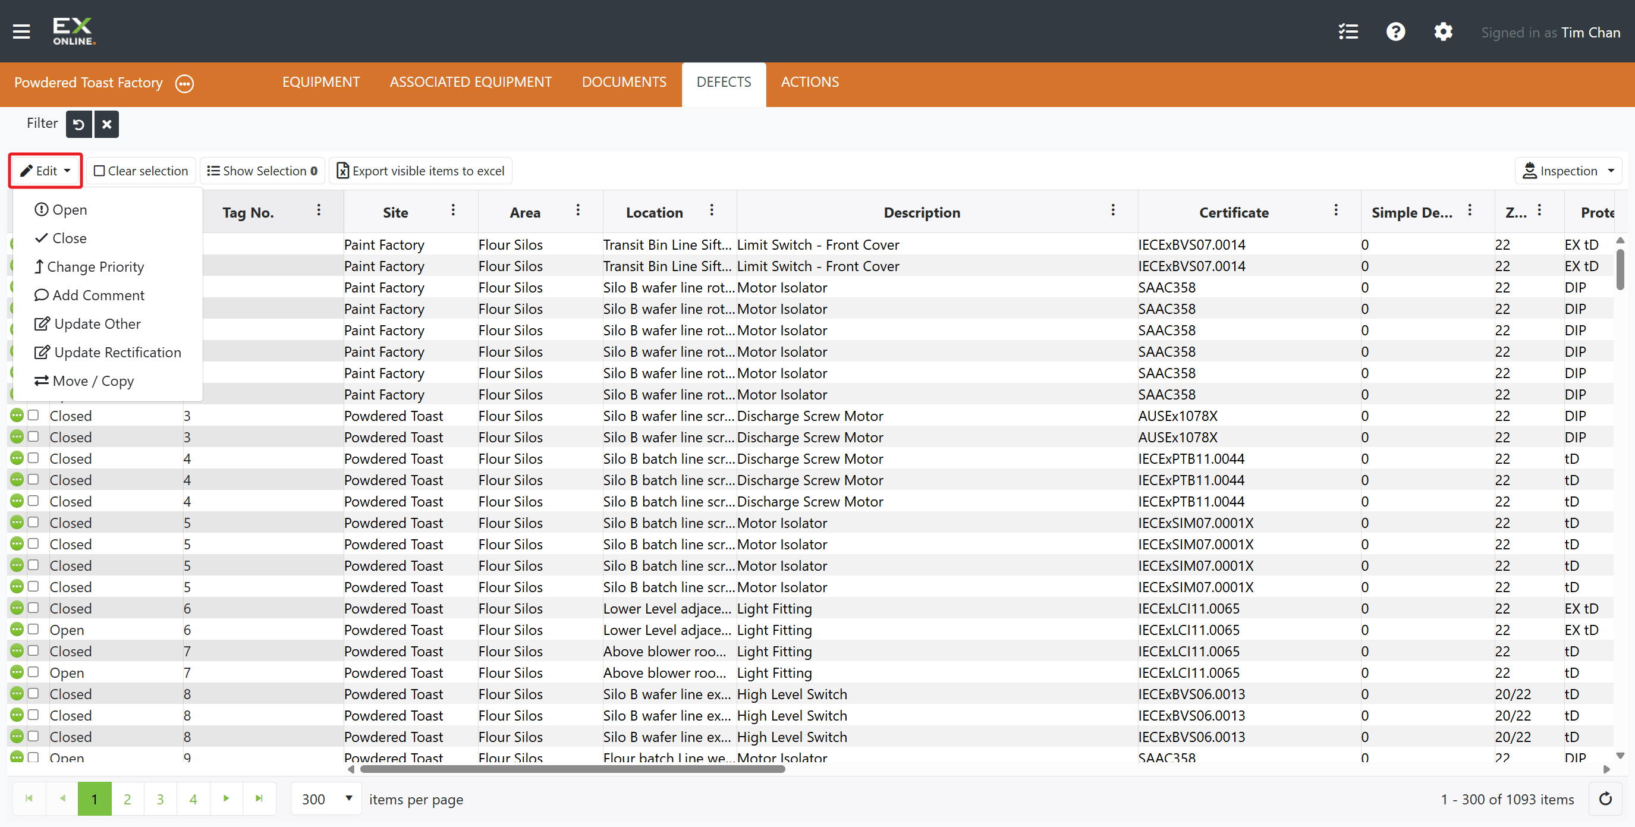
Task: Choose Move / Copy from Edit menu
Action: click(x=84, y=381)
